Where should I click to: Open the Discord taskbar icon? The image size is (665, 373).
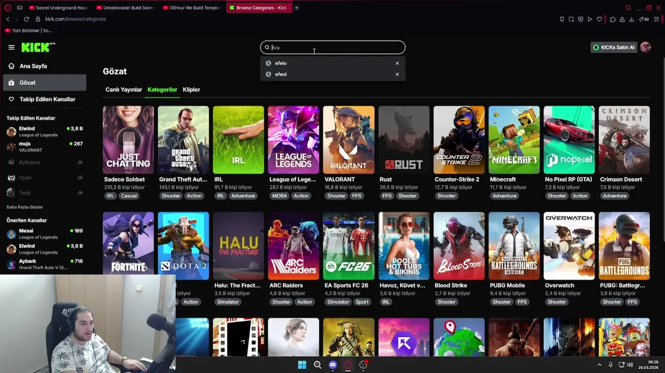coord(333,365)
